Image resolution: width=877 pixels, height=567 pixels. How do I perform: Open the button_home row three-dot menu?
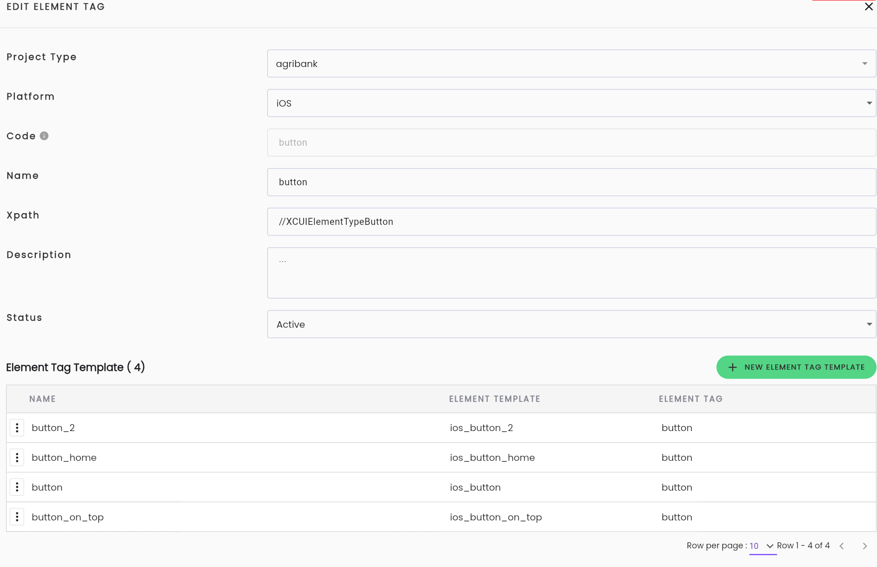pos(17,458)
